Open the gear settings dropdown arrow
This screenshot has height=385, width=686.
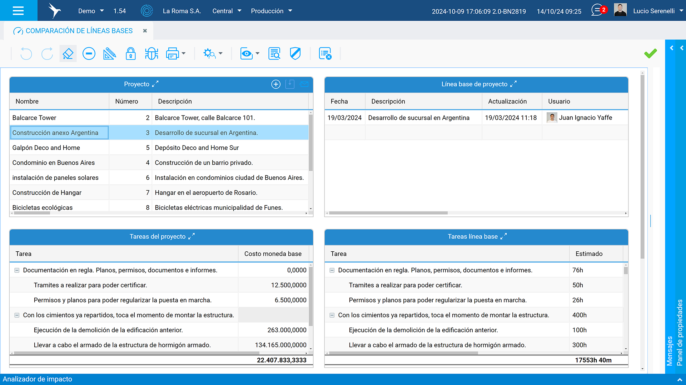[220, 54]
